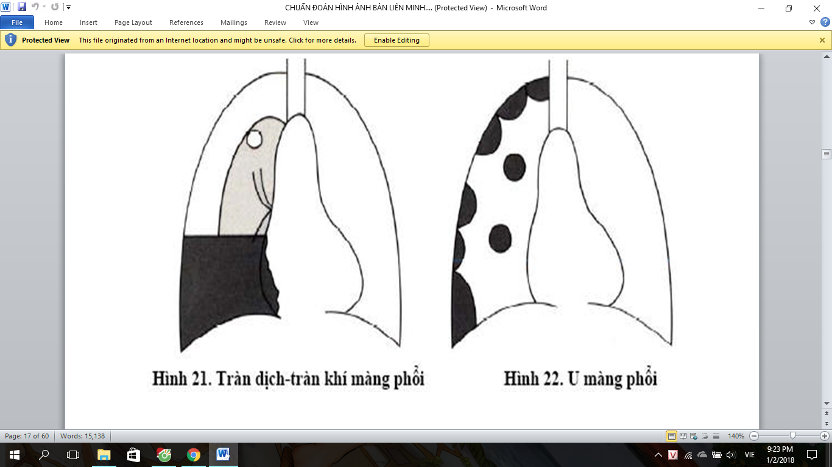This screenshot has width=832, height=467.
Task: Click the Word application icon in title bar
Action: click(6, 7)
